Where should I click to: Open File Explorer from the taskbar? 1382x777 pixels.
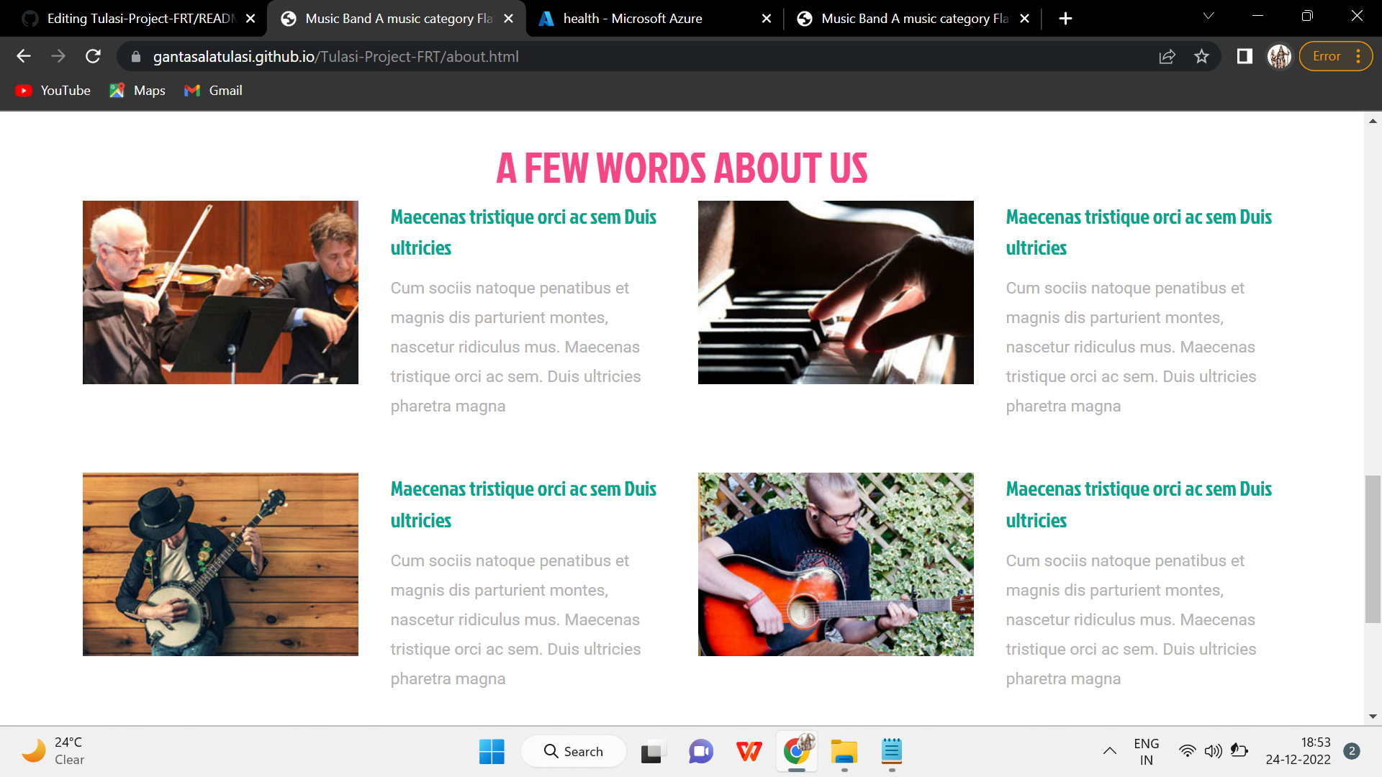[844, 752]
